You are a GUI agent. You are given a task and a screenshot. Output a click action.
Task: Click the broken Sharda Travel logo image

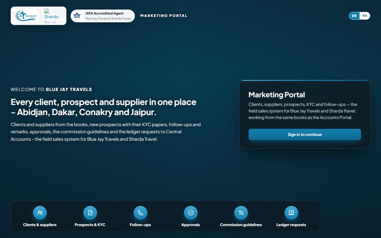[51, 16]
